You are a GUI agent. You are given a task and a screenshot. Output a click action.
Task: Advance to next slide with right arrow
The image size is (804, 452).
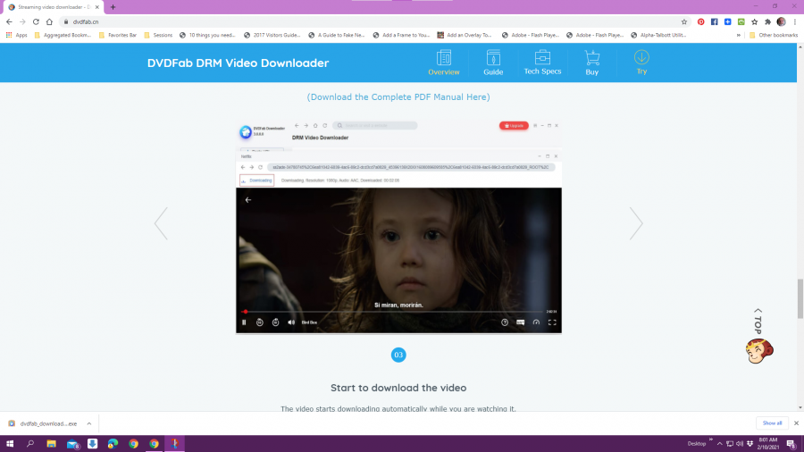636,223
